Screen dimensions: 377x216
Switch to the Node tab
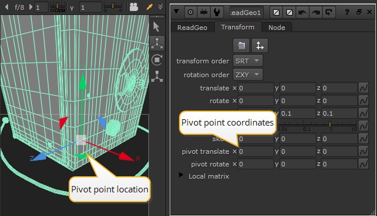[277, 28]
